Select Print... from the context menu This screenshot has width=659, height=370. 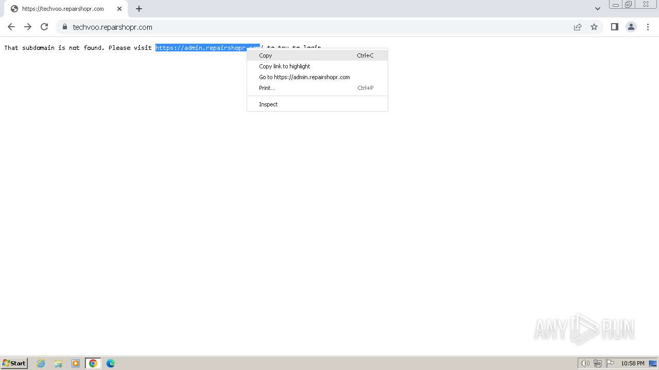pyautogui.click(x=317, y=88)
